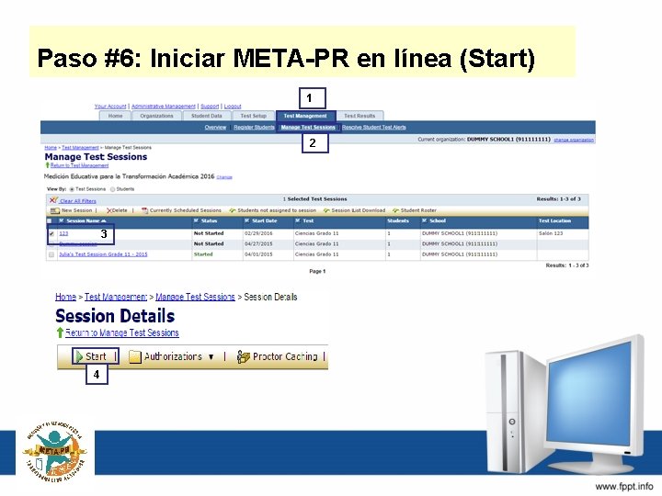Click the 1 Selected Test Sessions text
The height and width of the screenshot is (496, 662).
[315, 198]
